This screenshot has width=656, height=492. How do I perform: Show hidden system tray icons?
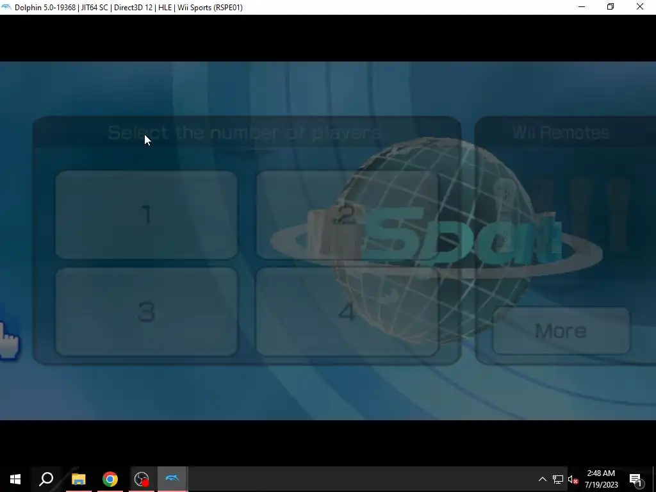click(x=542, y=479)
